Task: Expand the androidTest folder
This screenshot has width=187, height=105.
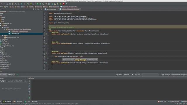Action: click(1, 24)
